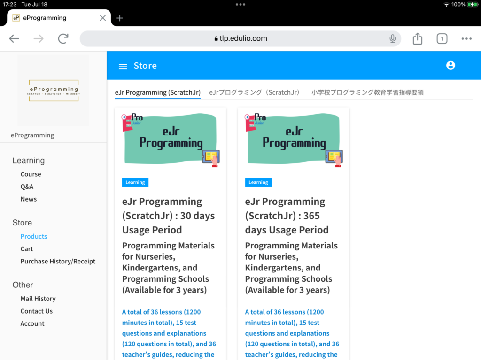Click the 30 days product banner image
Viewport: 481px width, 360px height.
tap(170, 137)
